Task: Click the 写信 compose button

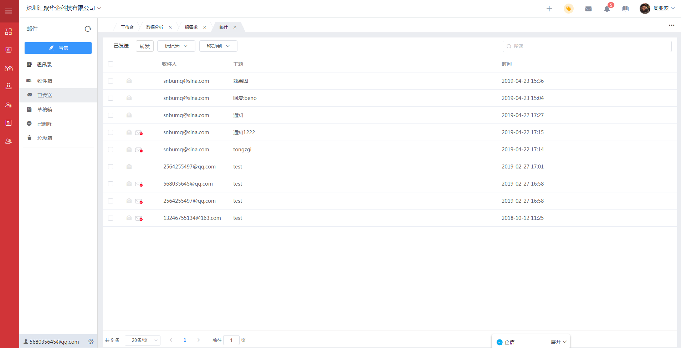Action: (58, 48)
